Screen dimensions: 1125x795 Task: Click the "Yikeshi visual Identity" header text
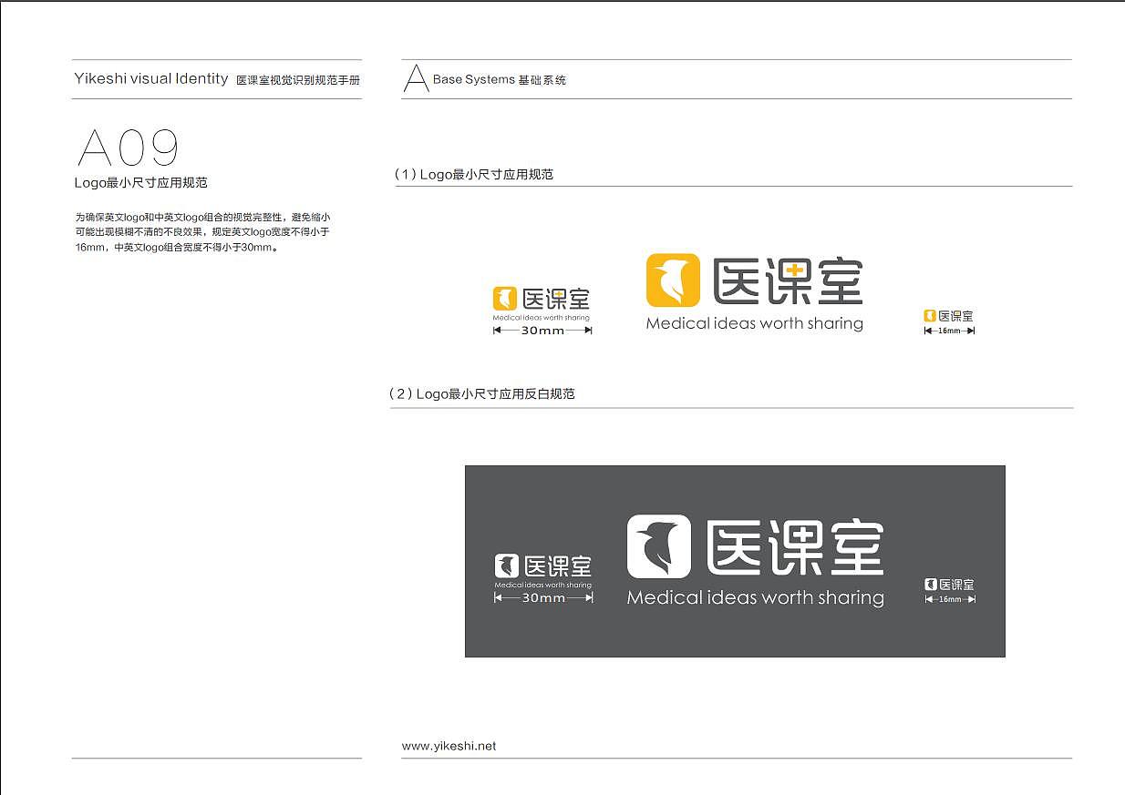coord(151,79)
